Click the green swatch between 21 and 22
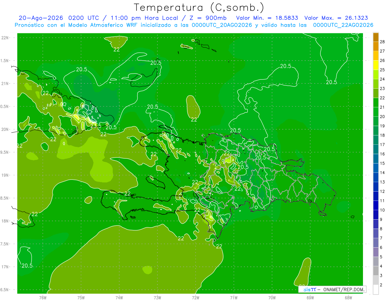 [x=376, y=103]
